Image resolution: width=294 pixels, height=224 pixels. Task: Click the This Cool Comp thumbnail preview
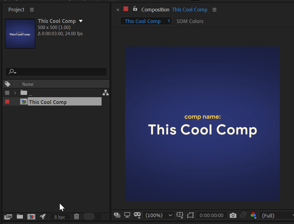(20, 33)
